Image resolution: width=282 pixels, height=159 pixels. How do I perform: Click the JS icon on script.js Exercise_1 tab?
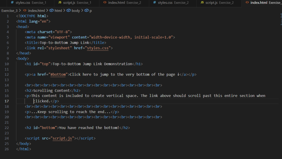pyautogui.click(x=60, y=2)
